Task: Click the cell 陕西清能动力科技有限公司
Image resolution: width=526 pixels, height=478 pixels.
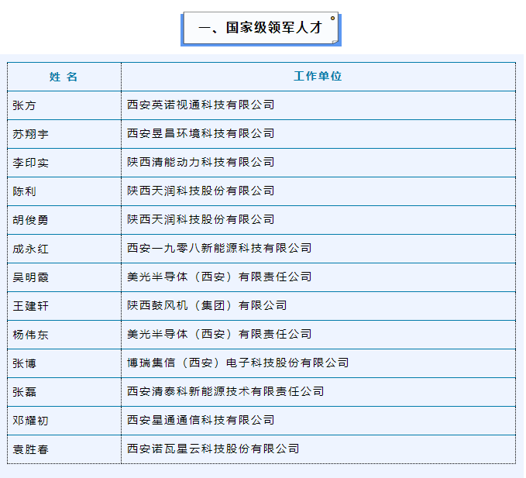Action: (201, 163)
